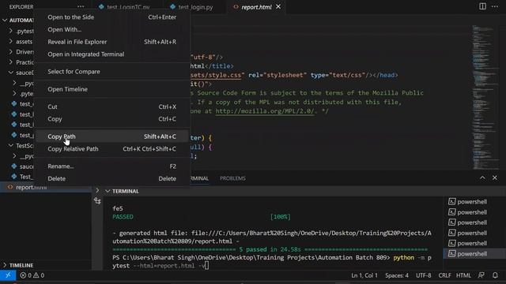The height and width of the screenshot is (284, 506).
Task: Click Select for Compare menu entry
Action: coord(112,72)
